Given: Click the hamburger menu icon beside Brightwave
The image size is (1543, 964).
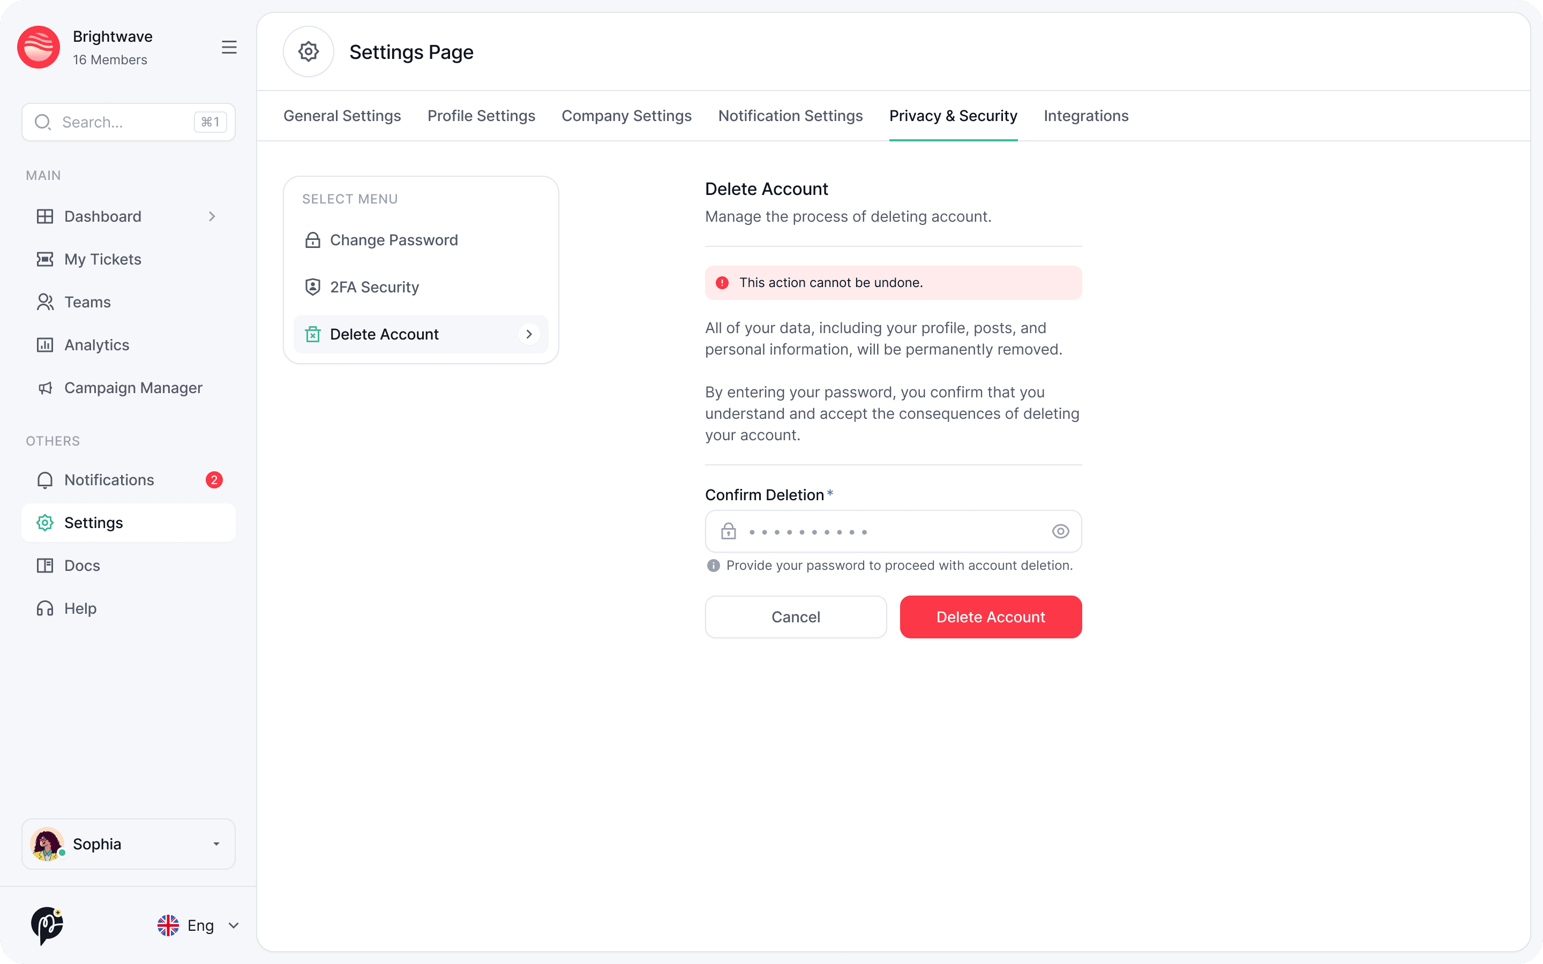Looking at the screenshot, I should (229, 47).
